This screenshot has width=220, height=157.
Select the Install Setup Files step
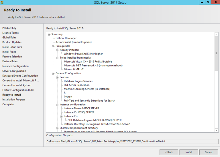[12, 47]
